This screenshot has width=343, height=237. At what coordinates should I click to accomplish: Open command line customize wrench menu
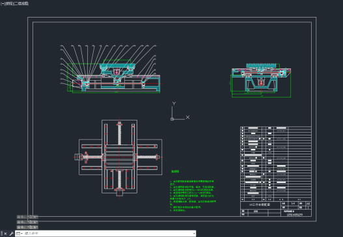[11, 234]
